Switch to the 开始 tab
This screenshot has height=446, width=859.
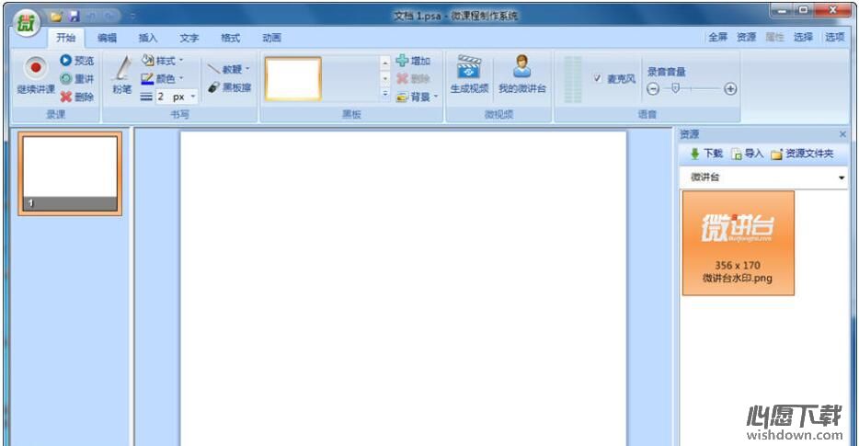tap(65, 38)
